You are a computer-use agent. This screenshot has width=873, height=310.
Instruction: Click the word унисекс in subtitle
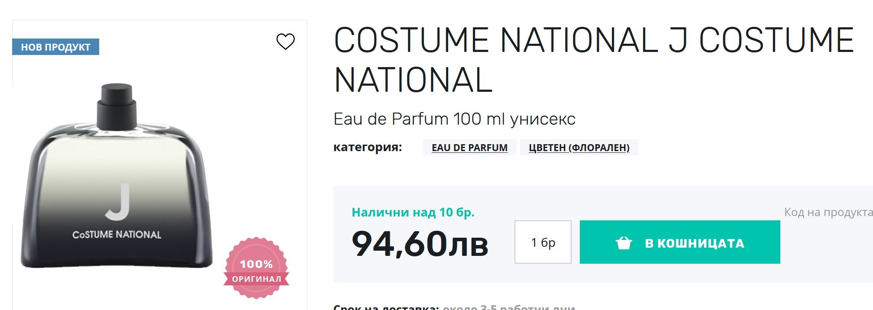(x=543, y=119)
